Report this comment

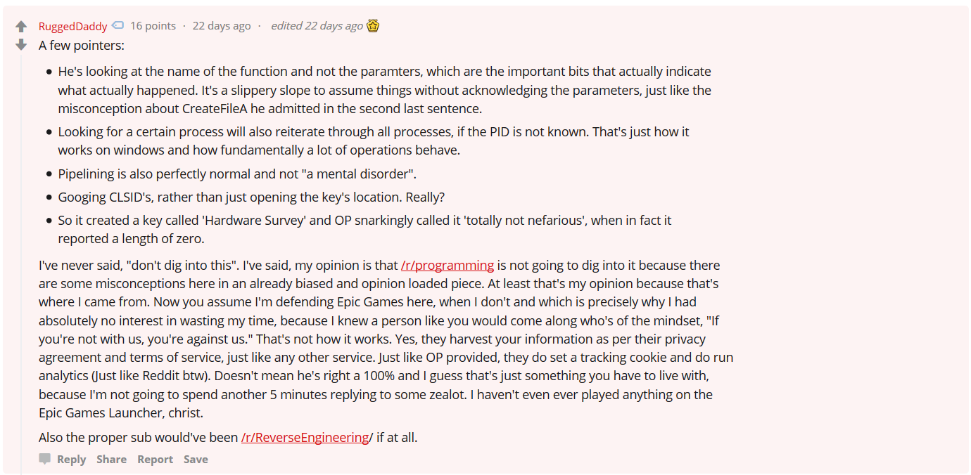tap(155, 459)
